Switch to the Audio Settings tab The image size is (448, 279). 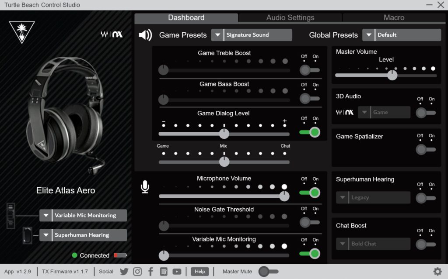pos(290,18)
